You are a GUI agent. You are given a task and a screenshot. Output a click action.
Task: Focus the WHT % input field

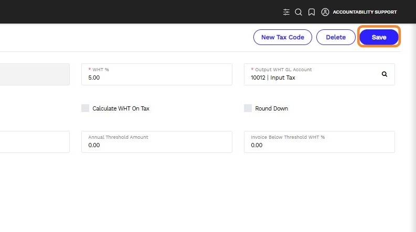click(156, 78)
